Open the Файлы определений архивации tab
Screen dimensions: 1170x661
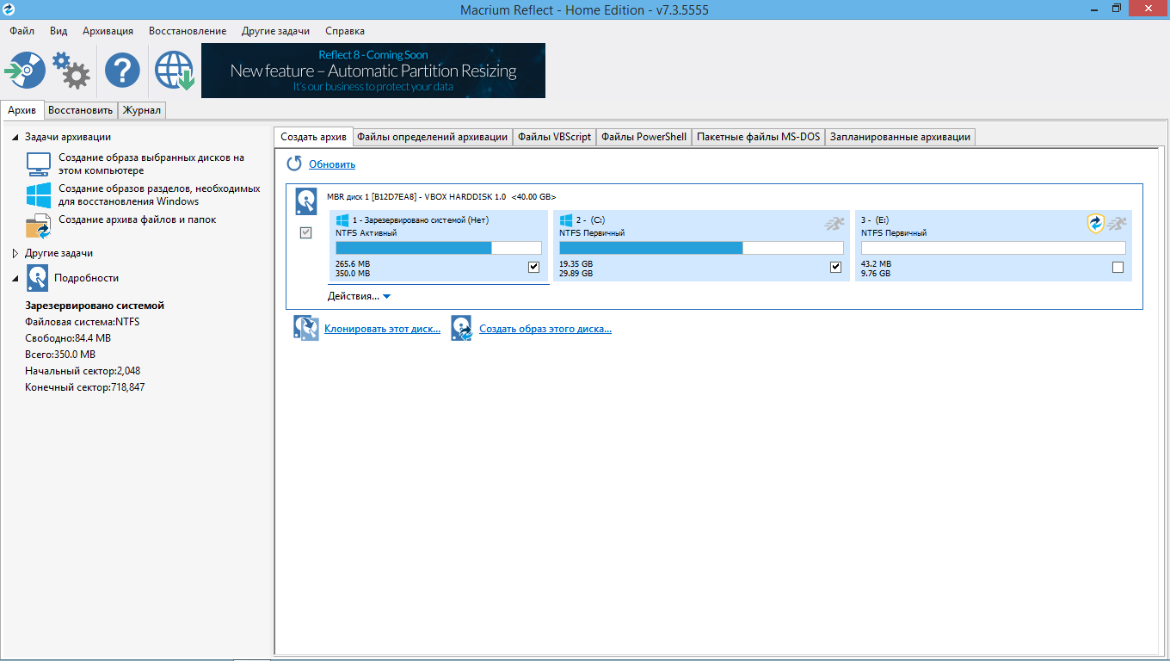pos(433,137)
